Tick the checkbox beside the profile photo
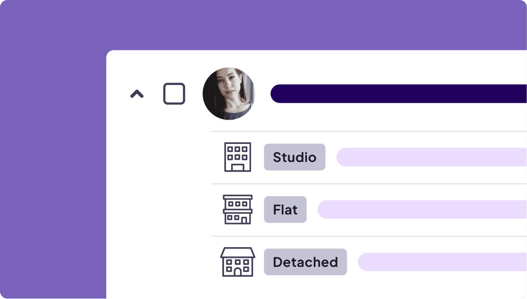The height and width of the screenshot is (299, 527). click(174, 94)
